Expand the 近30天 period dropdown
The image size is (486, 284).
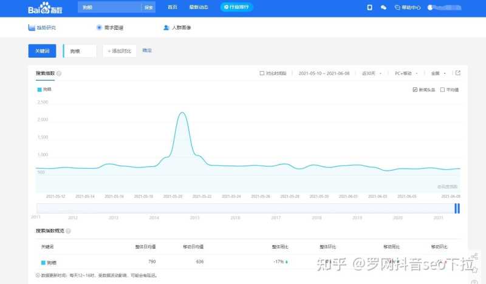pyautogui.click(x=372, y=73)
